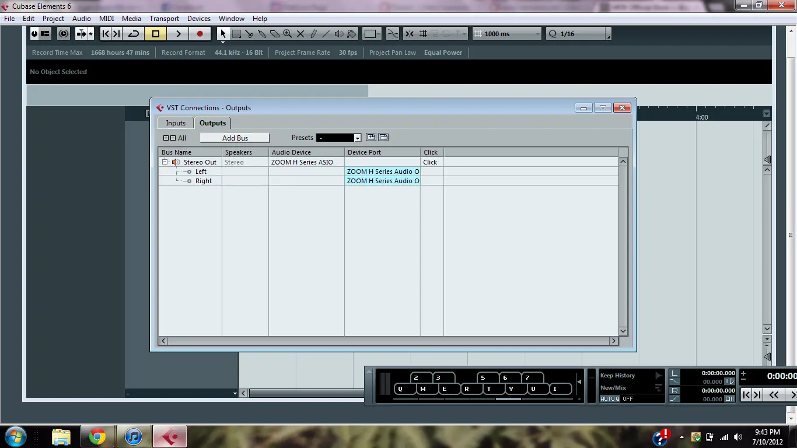Viewport: 797px width, 448px height.
Task: Click Rewind button in transport panel
Action: (774, 395)
